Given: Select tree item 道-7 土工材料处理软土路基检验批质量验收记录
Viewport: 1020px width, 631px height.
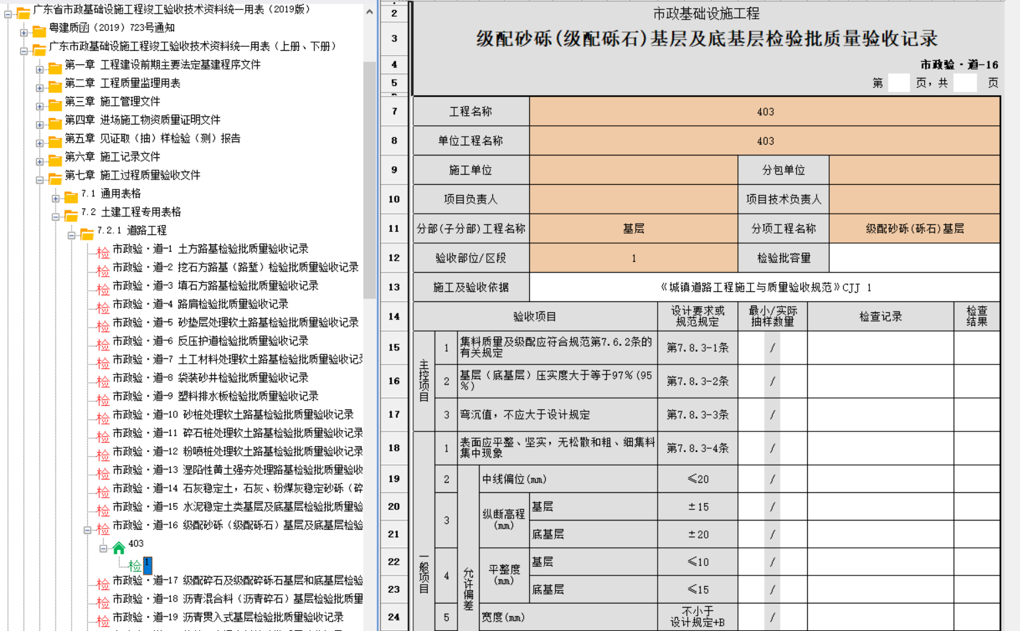Looking at the screenshot, I should click(238, 359).
